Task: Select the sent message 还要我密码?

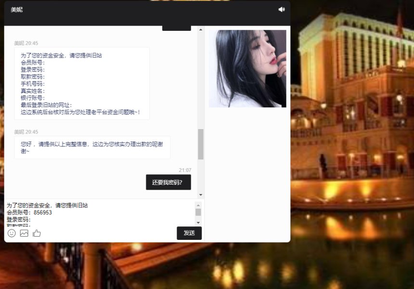Action: [x=168, y=182]
